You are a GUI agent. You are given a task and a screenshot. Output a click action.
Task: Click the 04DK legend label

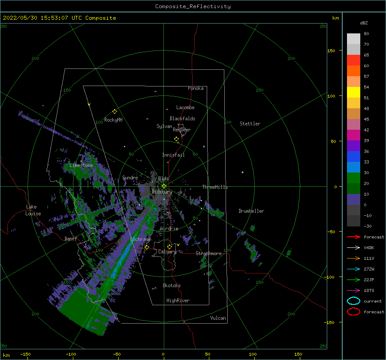point(369,248)
